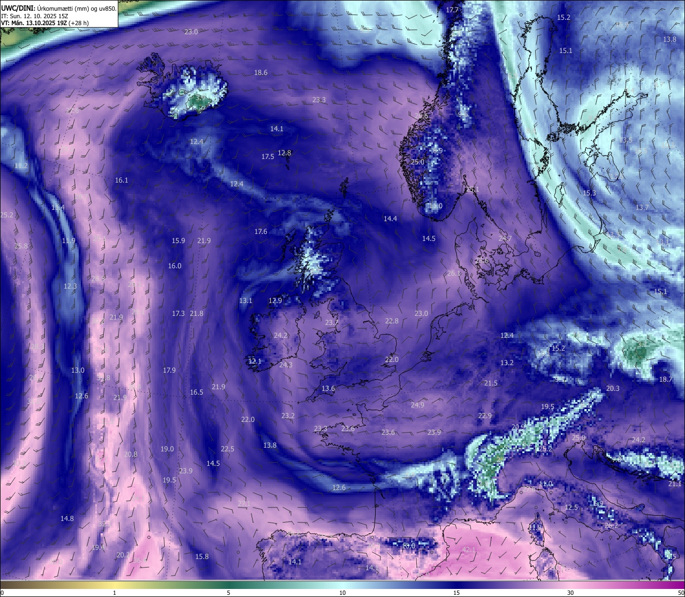Click the 12.9 value near northern Ireland
This screenshot has height=597, width=685.
coord(275,301)
